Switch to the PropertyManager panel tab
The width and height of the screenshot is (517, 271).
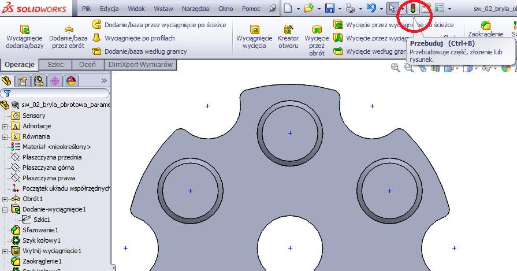tap(23, 81)
